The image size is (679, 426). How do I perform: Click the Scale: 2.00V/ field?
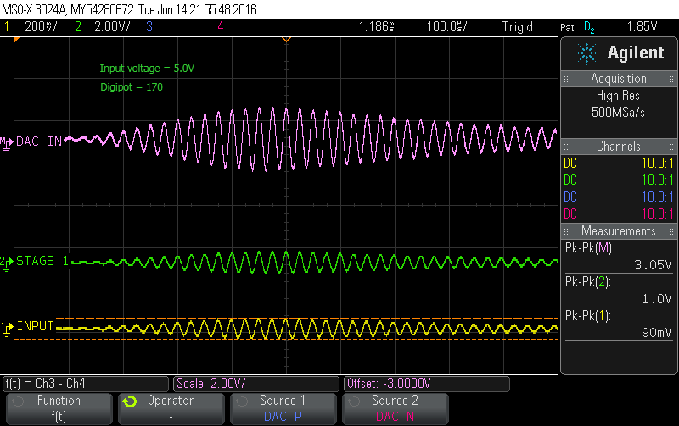(x=256, y=384)
